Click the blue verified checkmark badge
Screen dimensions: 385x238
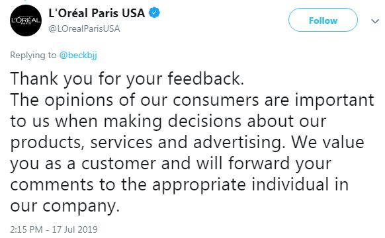(154, 13)
